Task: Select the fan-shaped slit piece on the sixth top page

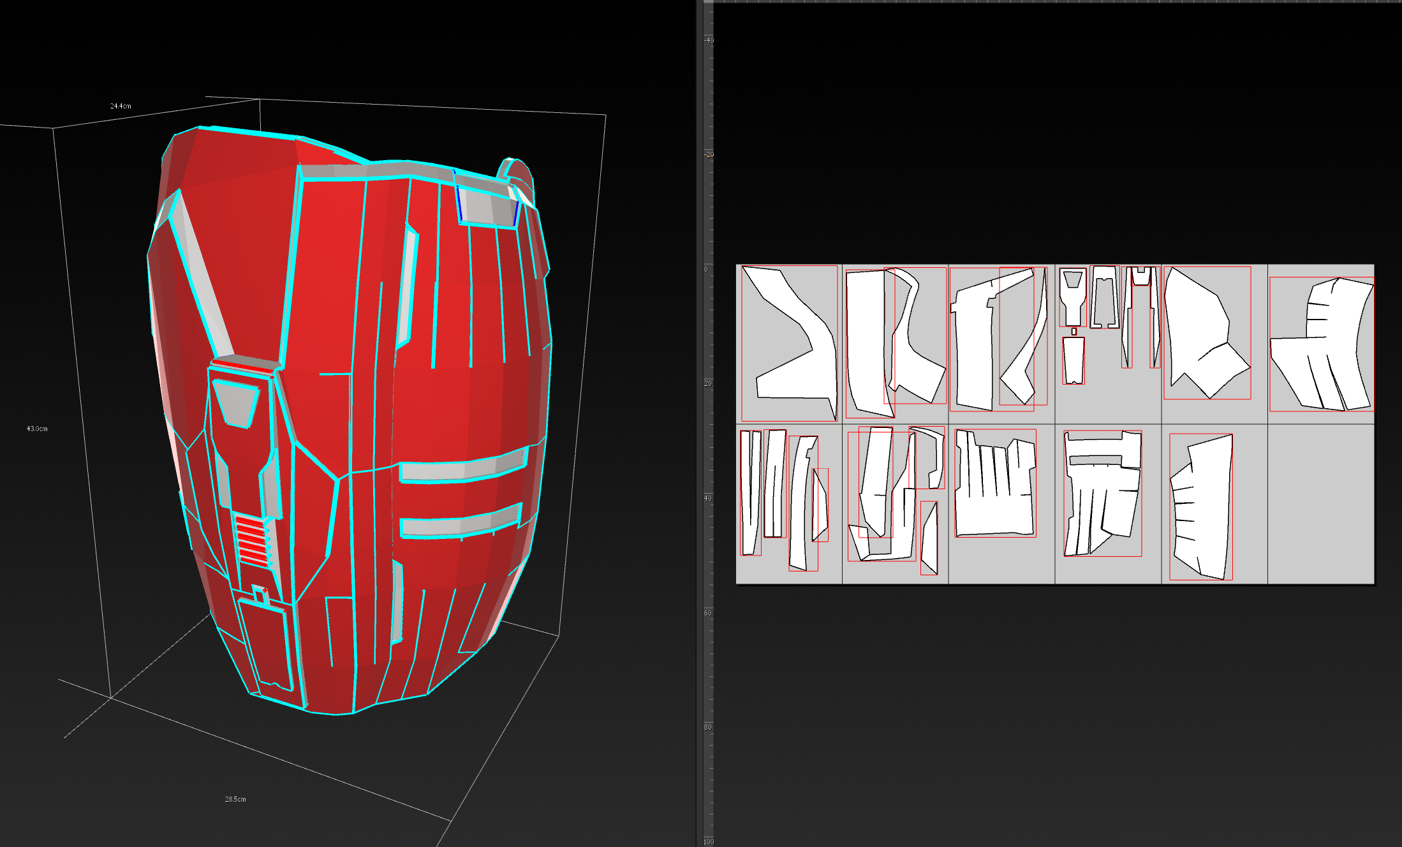Action: [x=1322, y=344]
